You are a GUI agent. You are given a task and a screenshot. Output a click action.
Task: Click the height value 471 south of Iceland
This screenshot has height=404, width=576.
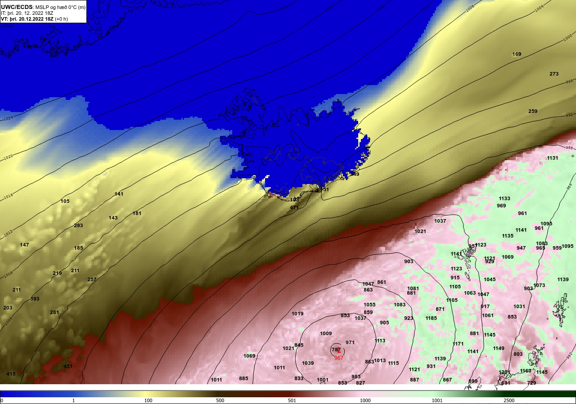pyautogui.click(x=294, y=207)
